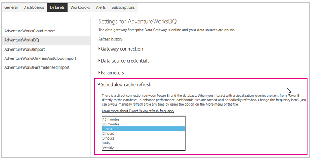Select the 2 hours refresh option
The height and width of the screenshot is (160, 312).
144,134
